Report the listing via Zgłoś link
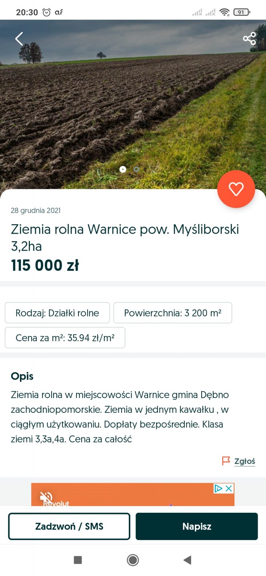This screenshot has height=576, width=266. pos(244,461)
